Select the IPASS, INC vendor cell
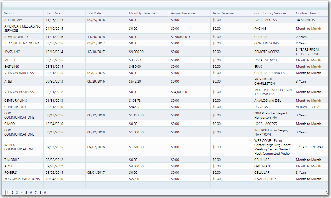Viewport: 331px width, 198px height. (23, 52)
